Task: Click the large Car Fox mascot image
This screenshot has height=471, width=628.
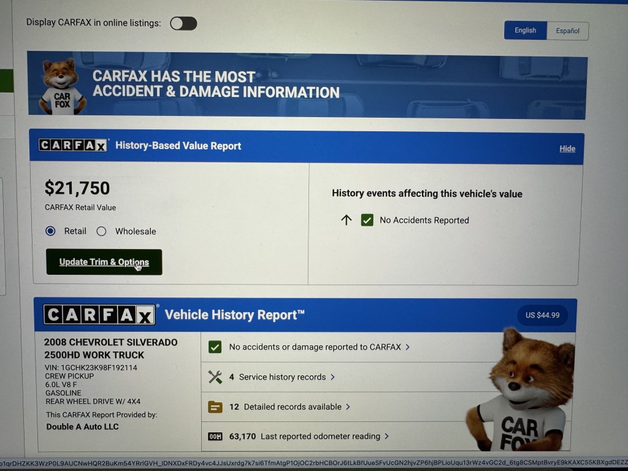Action: (521, 390)
